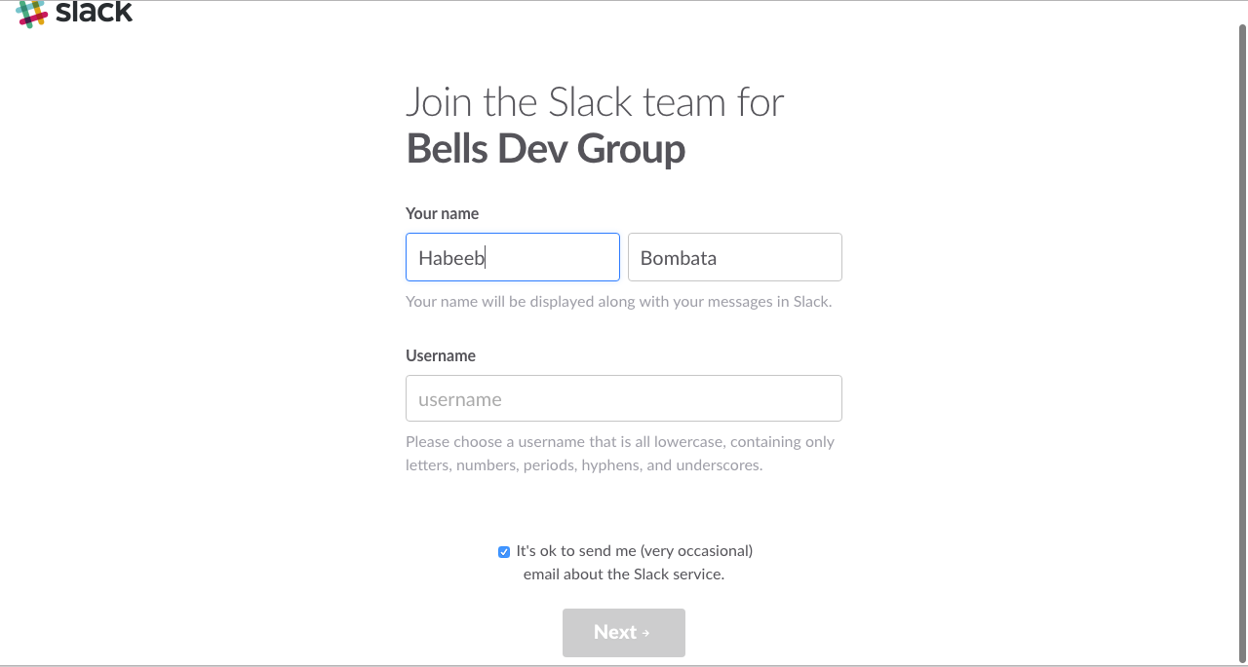Uncheck the occasional email consent checkbox
The image size is (1248, 667).
[503, 551]
